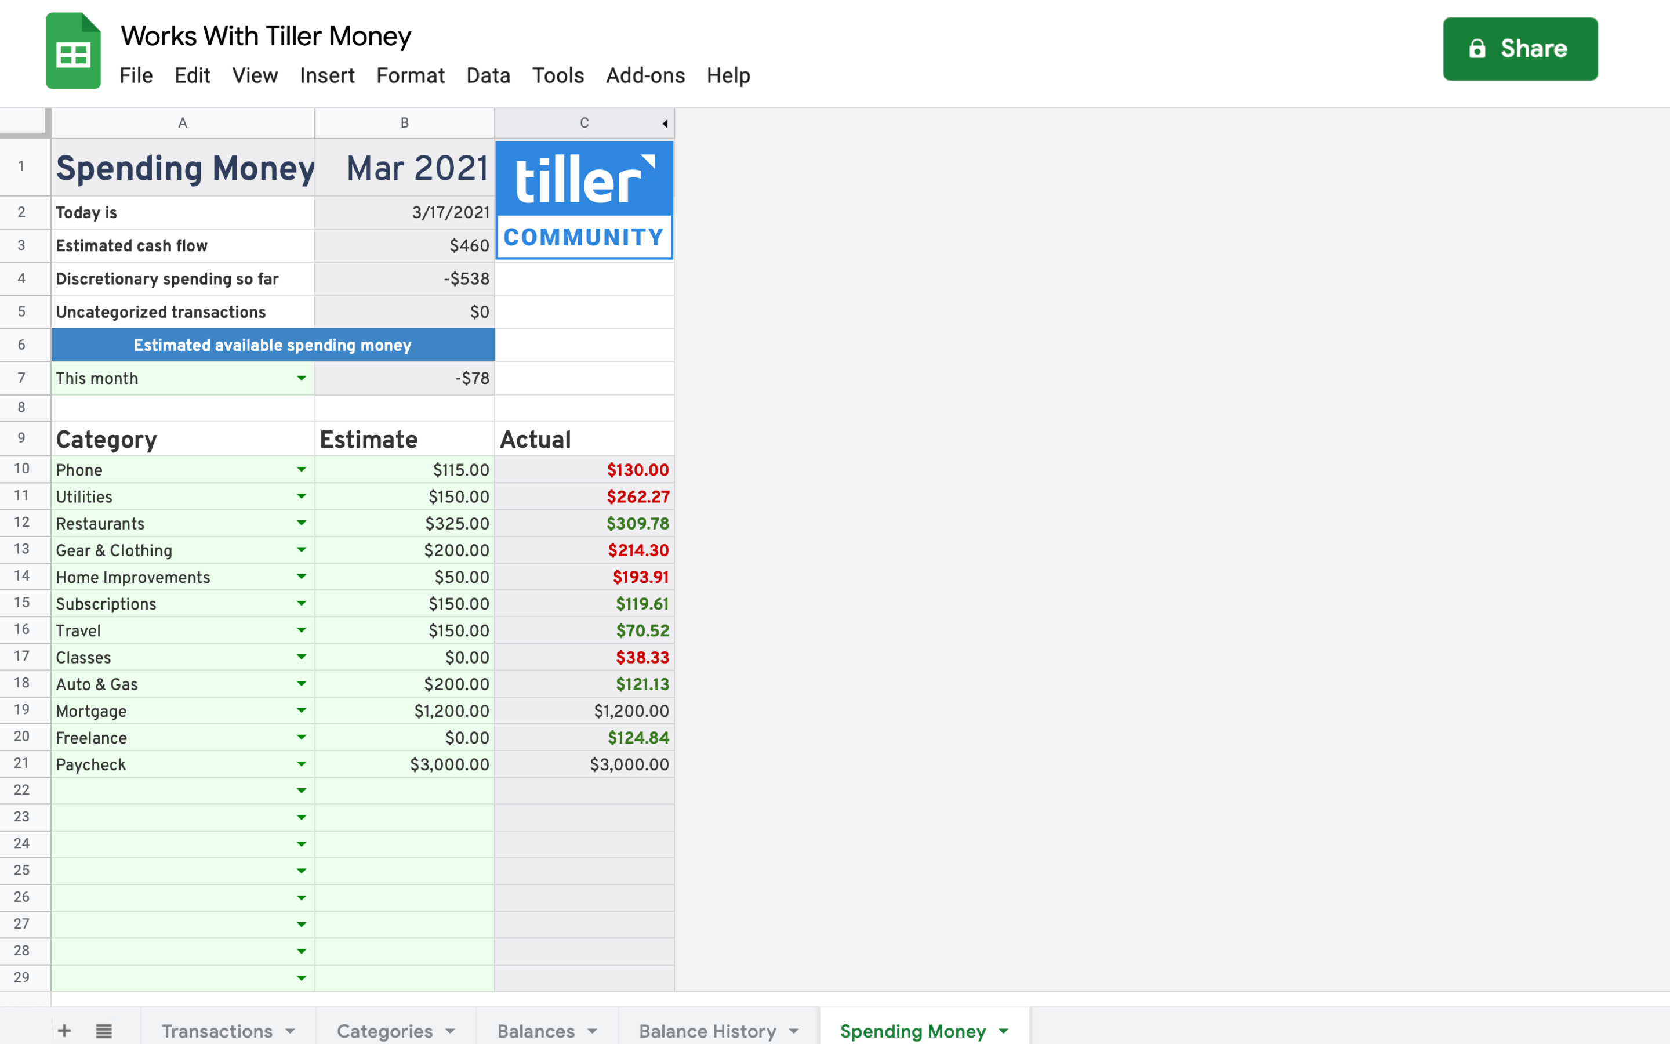Image resolution: width=1670 pixels, height=1044 pixels.
Task: Open the Freelance category dropdown
Action: pyautogui.click(x=302, y=737)
